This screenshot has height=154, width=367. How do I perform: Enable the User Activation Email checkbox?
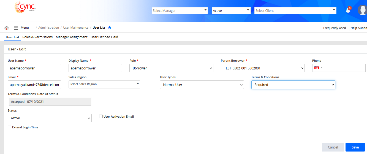pos(101,117)
